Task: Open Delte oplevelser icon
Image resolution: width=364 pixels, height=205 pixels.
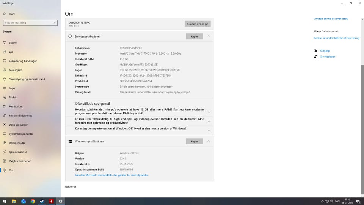Action: click(x=5, y=125)
